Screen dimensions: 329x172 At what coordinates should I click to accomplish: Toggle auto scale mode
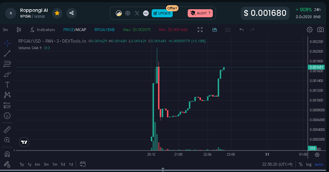tap(319, 165)
